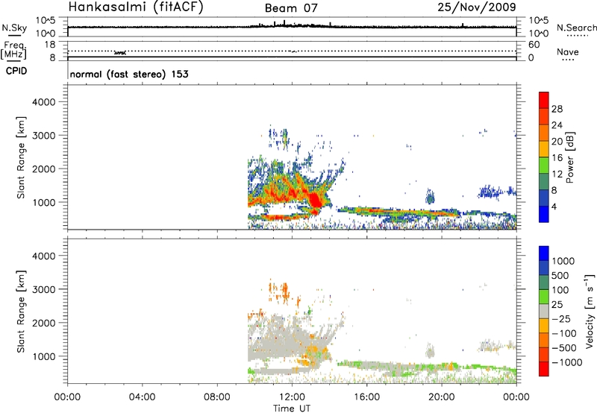Click the 'Beam 07' label

coord(291,8)
